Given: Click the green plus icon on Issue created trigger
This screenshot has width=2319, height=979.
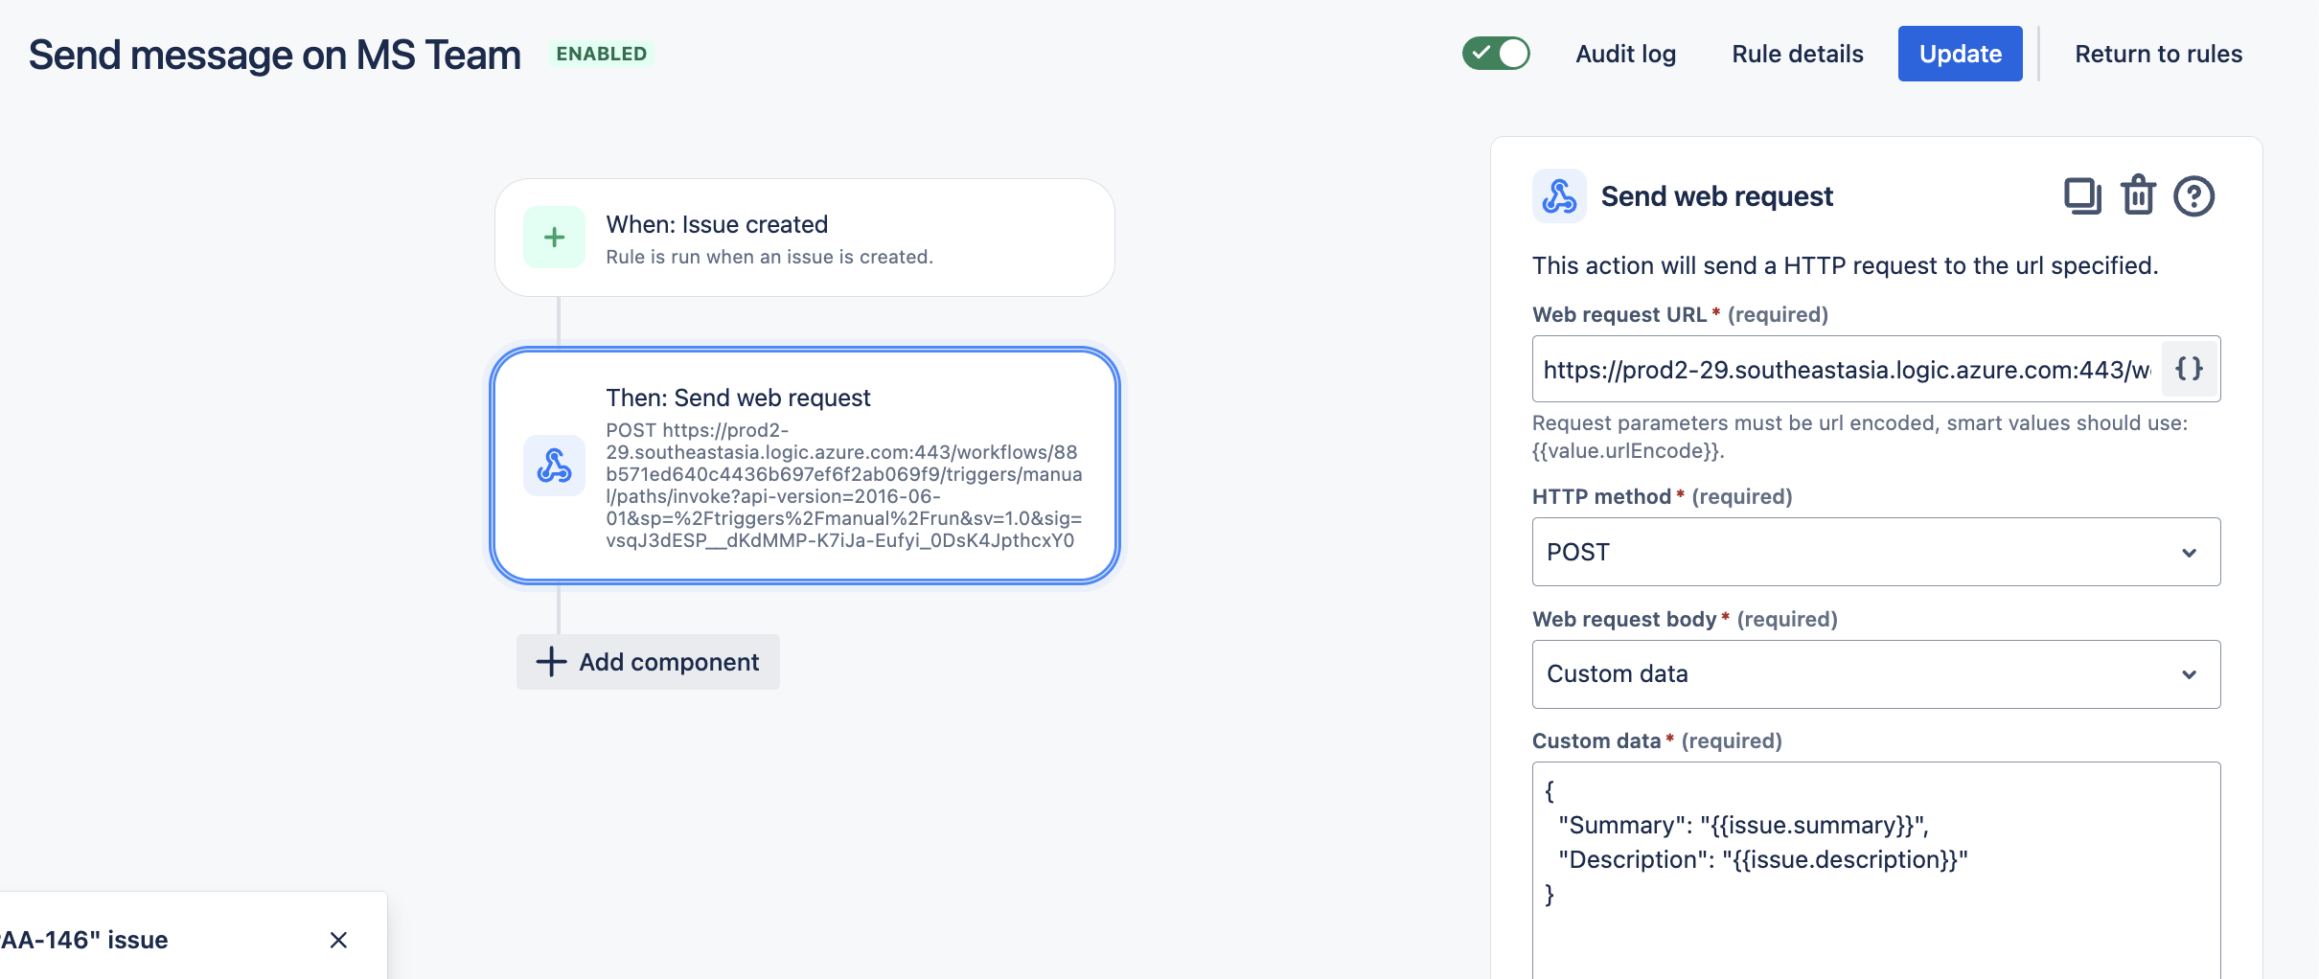Looking at the screenshot, I should pyautogui.click(x=554, y=237).
